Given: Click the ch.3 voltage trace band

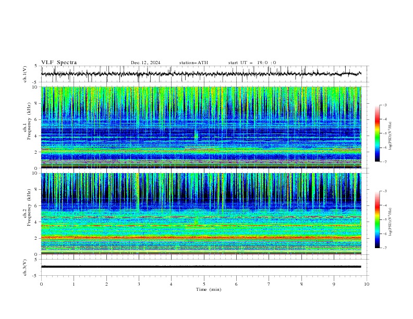Looking at the screenshot, I should (201, 267).
